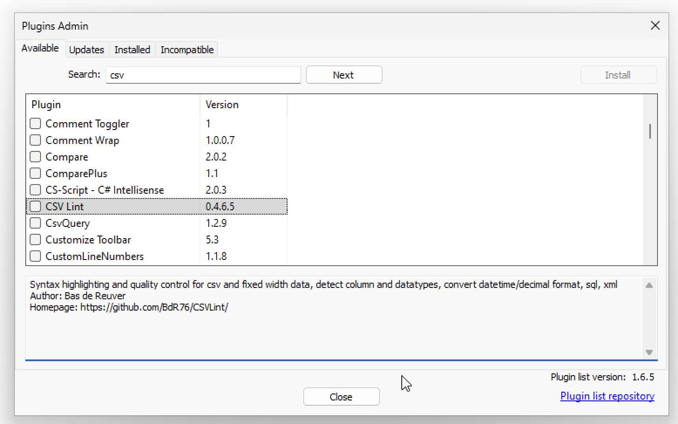Mark CS-Script - C# Intellisense for install
The width and height of the screenshot is (678, 424).
35,190
